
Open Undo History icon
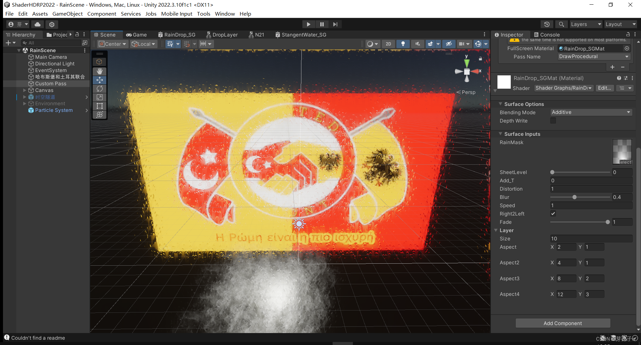point(547,24)
